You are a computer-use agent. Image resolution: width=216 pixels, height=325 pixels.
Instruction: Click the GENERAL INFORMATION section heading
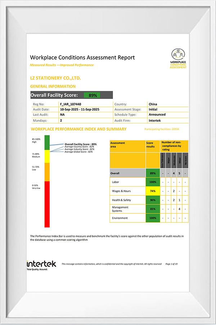[x=53, y=87]
